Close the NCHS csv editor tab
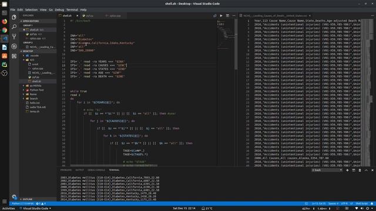Image resolution: width=376 pixels, height=211 pixels. [x=310, y=16]
